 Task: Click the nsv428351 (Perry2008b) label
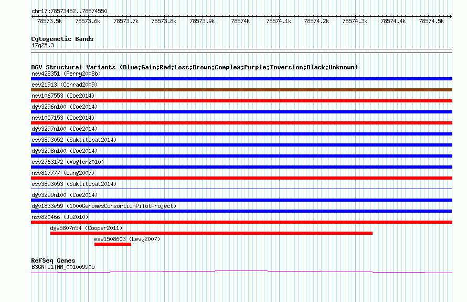(x=66, y=74)
